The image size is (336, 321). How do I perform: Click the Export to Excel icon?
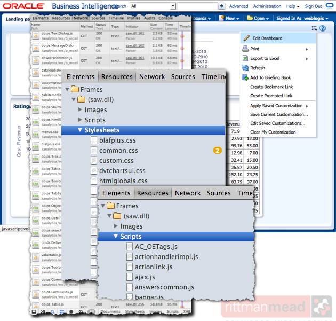click(x=245, y=58)
